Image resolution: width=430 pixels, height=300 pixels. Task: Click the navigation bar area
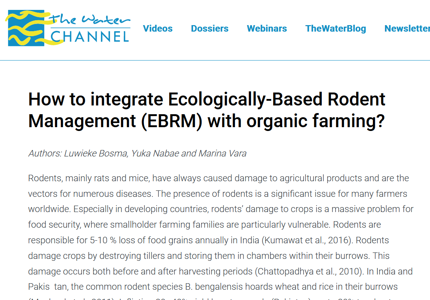pyautogui.click(x=267, y=28)
